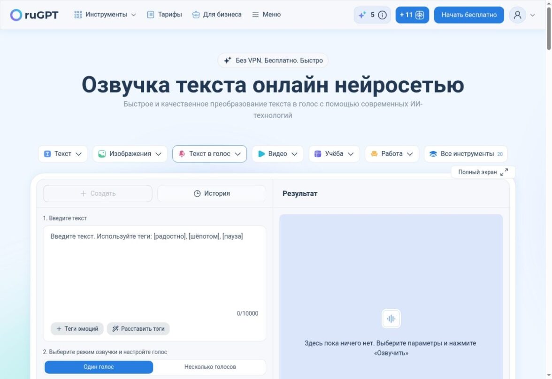The image size is (552, 379).
Task: Click the +11 bonus gift button
Action: tap(412, 15)
